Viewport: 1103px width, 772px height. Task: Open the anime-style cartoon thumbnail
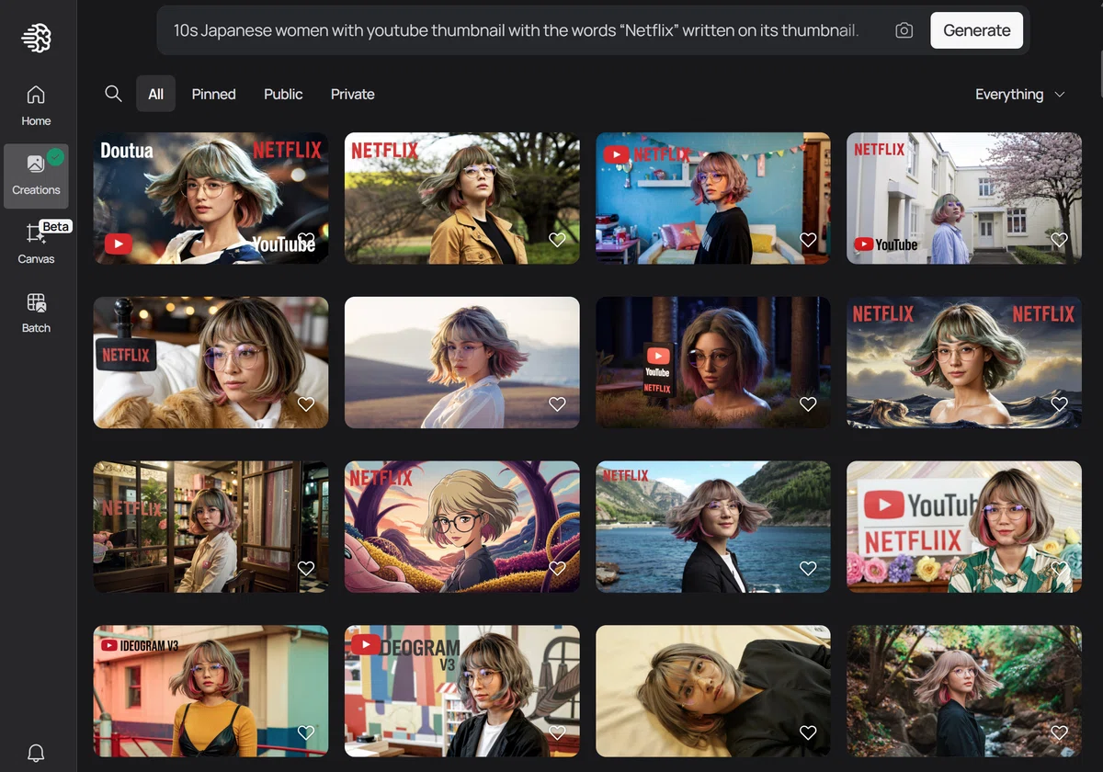click(461, 527)
